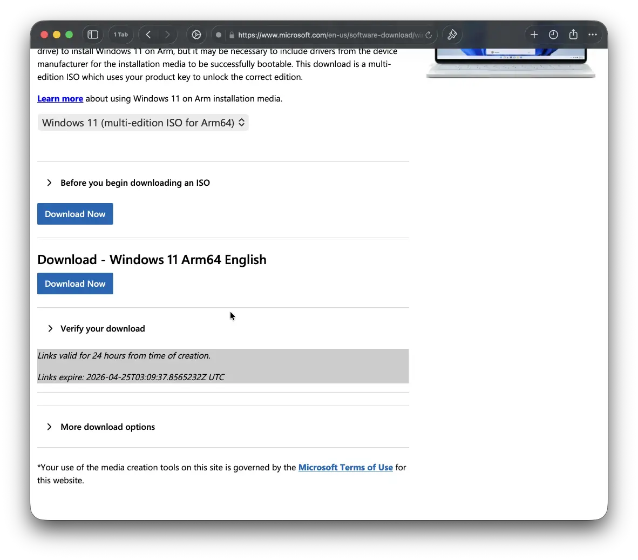Click 'Links valid for 24 hours' text
The image size is (638, 560).
click(x=124, y=355)
